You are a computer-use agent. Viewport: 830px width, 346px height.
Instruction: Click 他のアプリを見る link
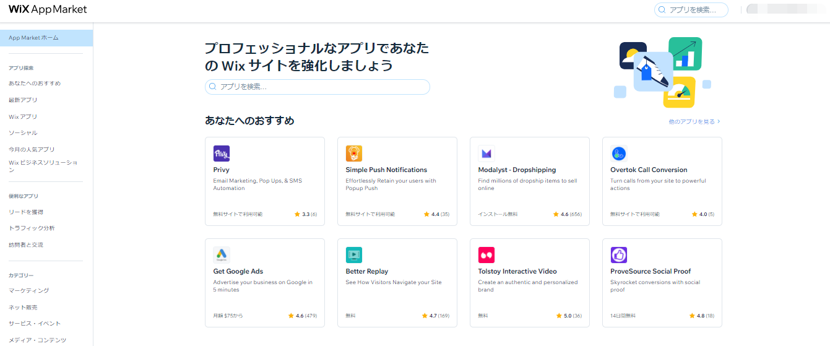(694, 122)
